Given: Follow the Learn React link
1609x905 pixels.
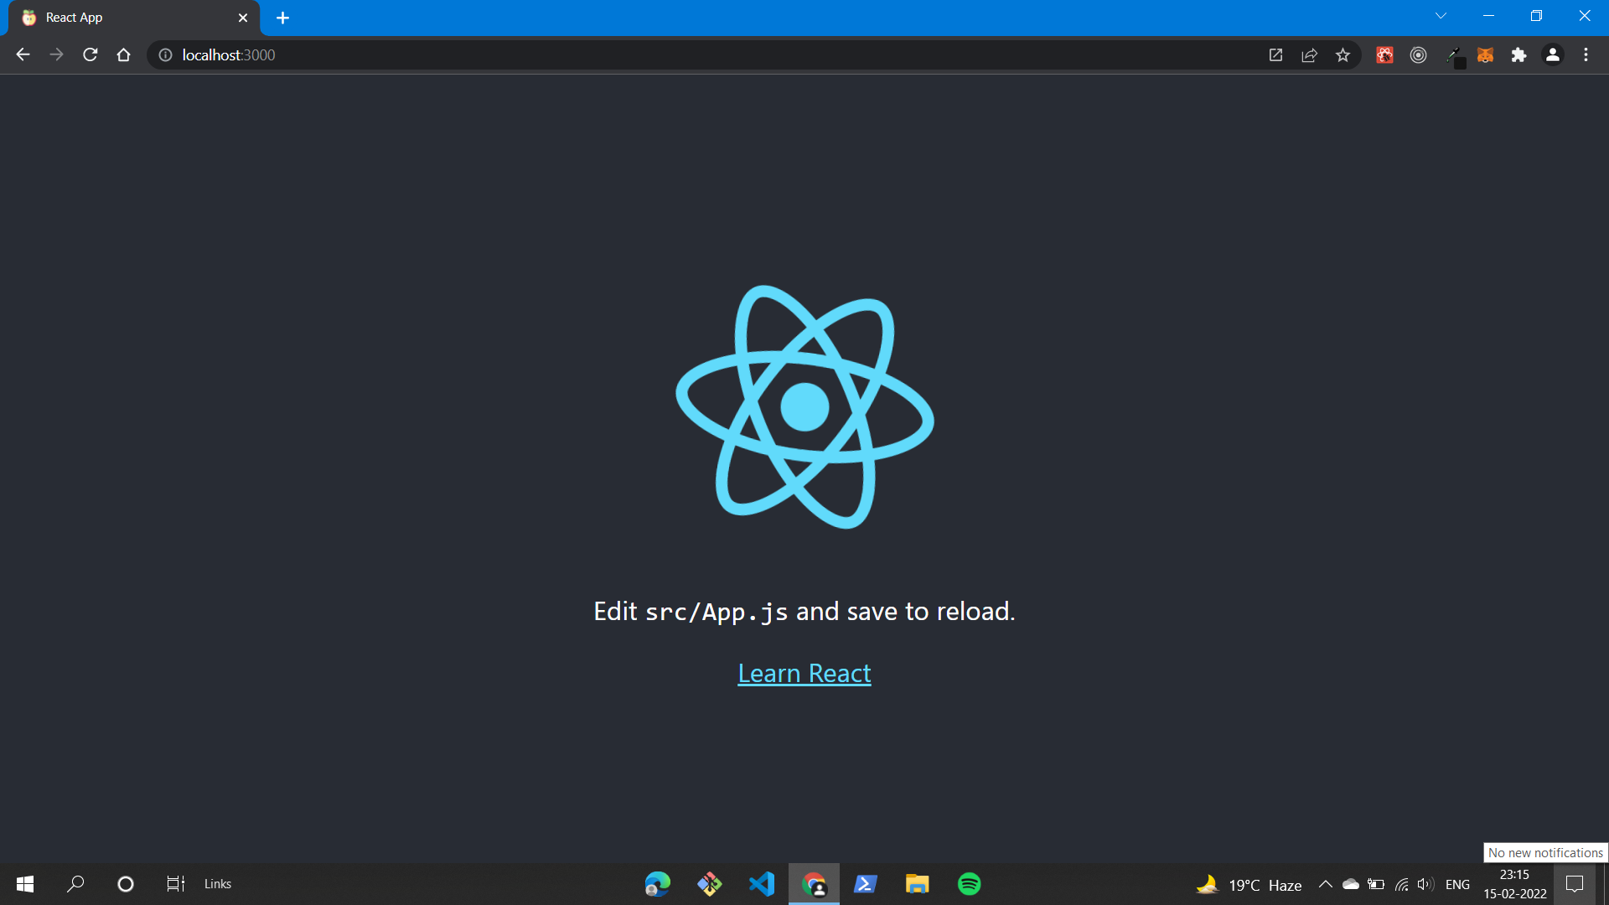Looking at the screenshot, I should point(804,673).
